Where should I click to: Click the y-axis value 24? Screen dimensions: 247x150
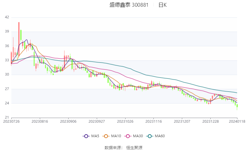point(7,103)
